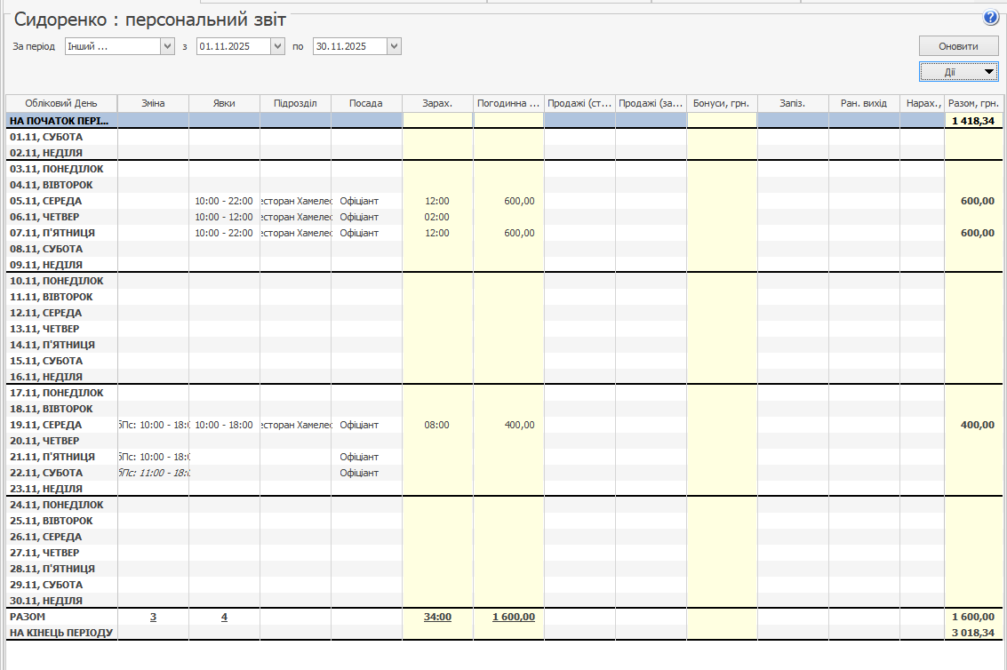Open the end date 30.11.2025 picker arrow
1007x670 pixels.
coord(394,46)
